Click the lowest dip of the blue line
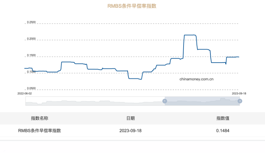The width and height of the screenshot is (265, 153). (140, 79)
